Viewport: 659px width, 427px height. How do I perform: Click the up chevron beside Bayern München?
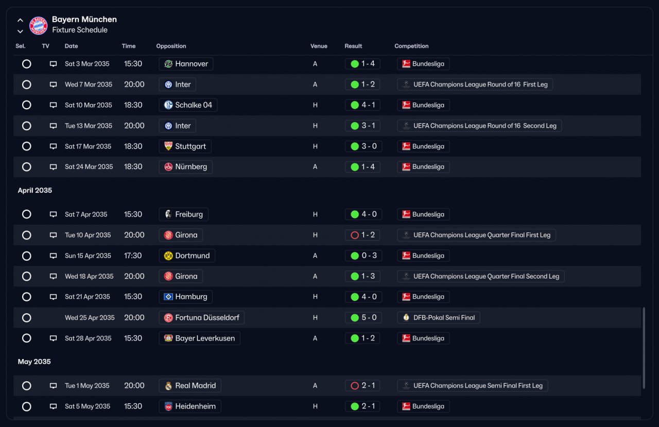[20, 21]
